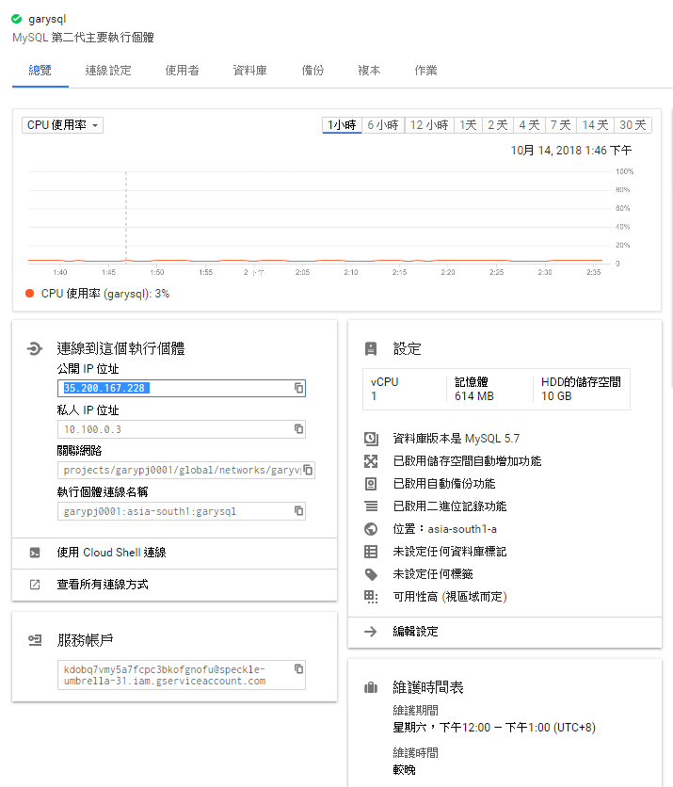Click the arrow icon beside edit settings
The image size is (673, 787).
[x=370, y=632]
